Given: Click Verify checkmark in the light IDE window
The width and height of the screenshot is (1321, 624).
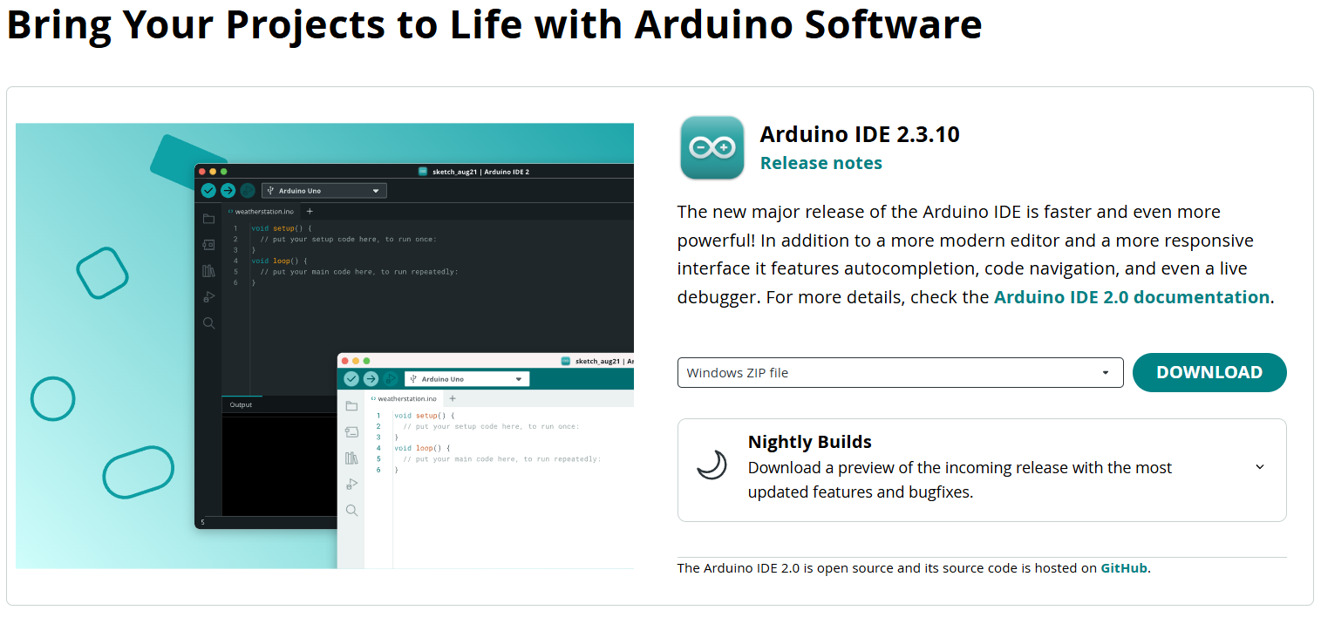Looking at the screenshot, I should coord(351,379).
